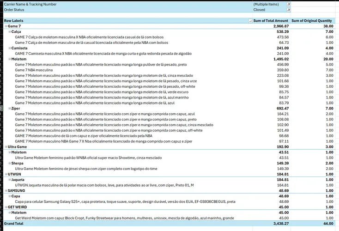Select the UTWGN Jaqueta masculina row
Image resolution: width=339 pixels, height=231 pixels.
(x=104, y=185)
